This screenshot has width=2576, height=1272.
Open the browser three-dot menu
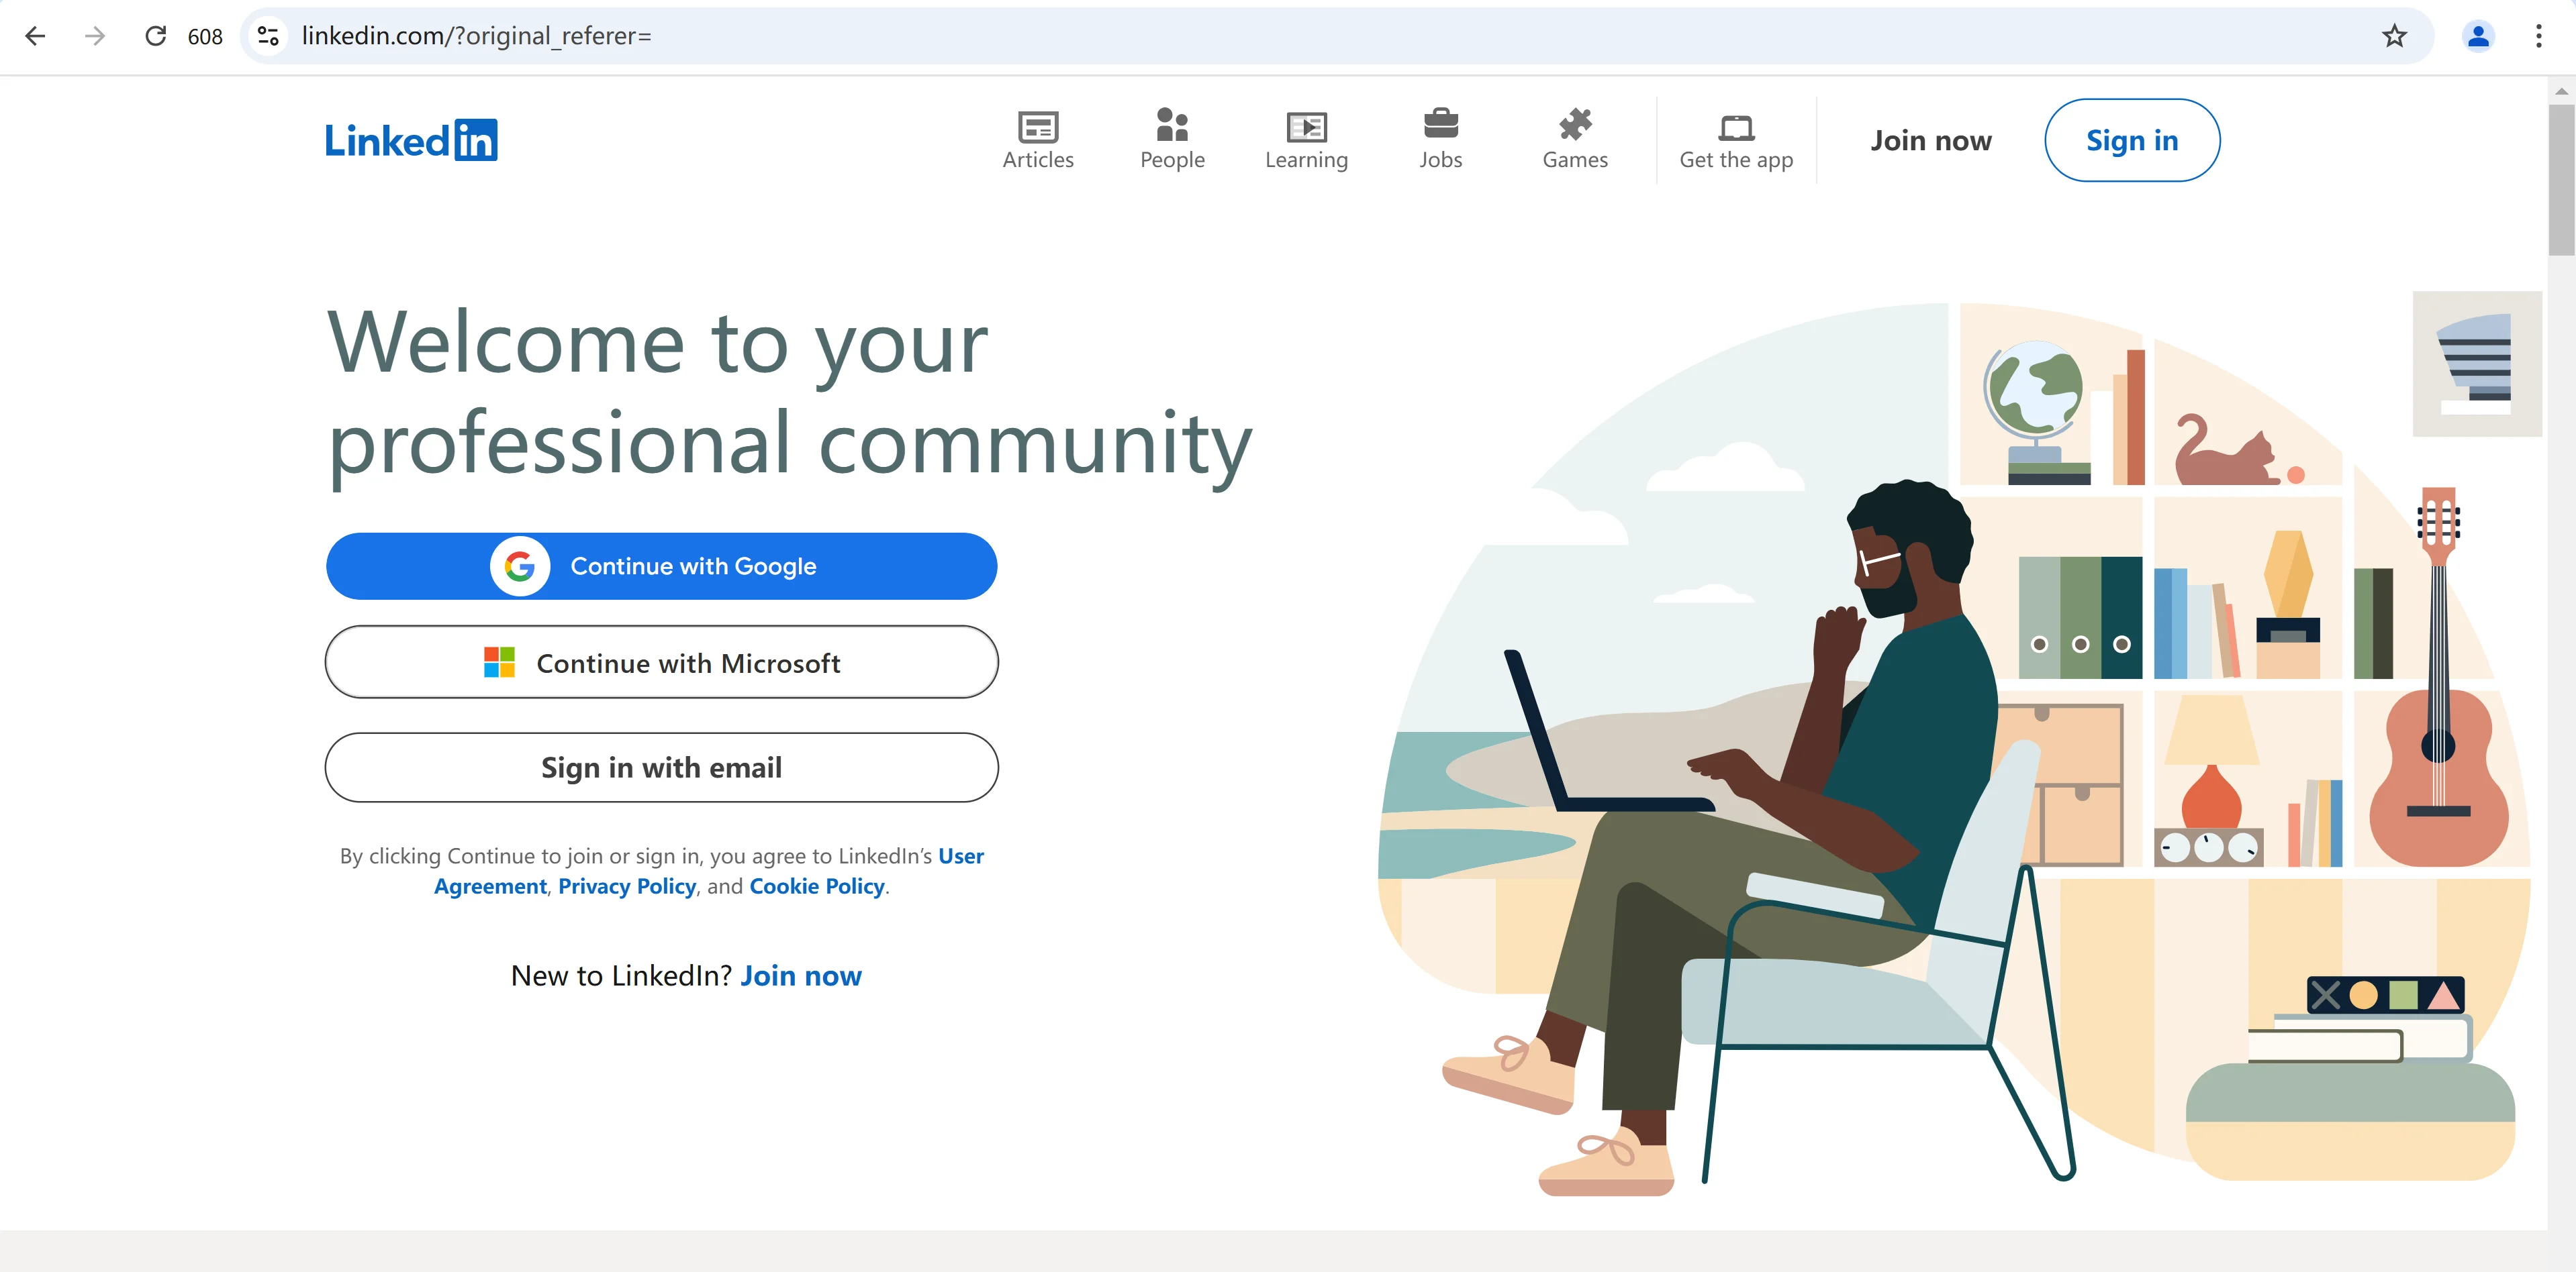pos(2539,36)
